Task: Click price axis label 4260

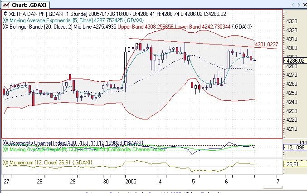Action: point(292,84)
